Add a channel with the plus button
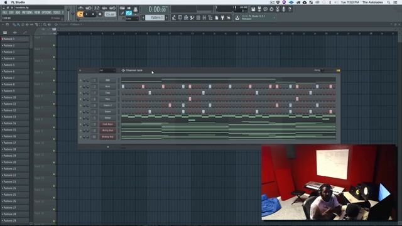 click(108, 147)
